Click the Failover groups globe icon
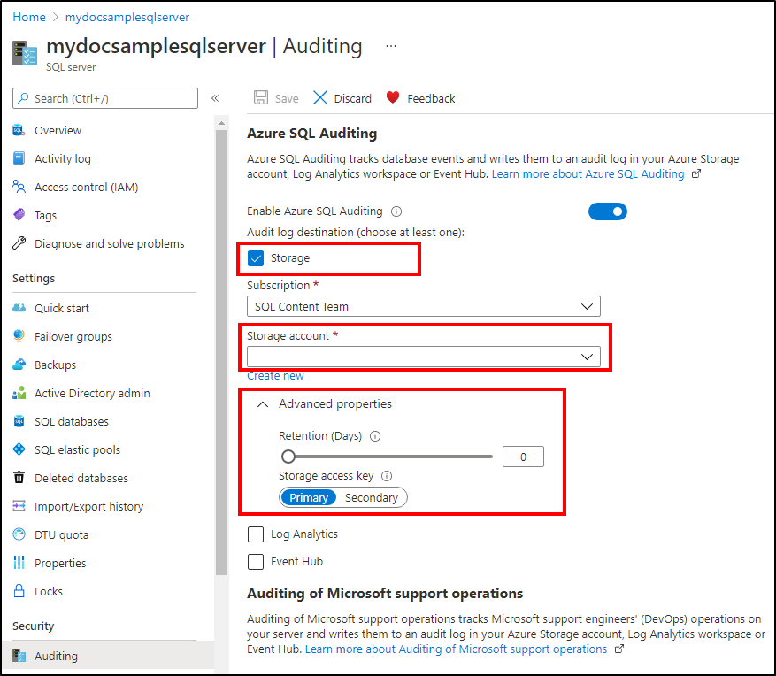Image resolution: width=776 pixels, height=676 pixels. tap(19, 336)
